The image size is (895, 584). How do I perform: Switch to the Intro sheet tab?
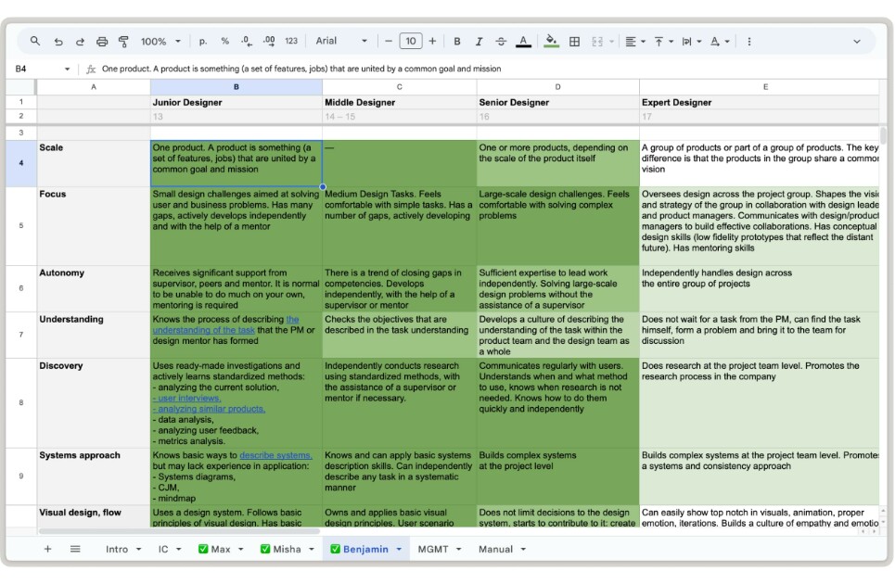pyautogui.click(x=117, y=549)
